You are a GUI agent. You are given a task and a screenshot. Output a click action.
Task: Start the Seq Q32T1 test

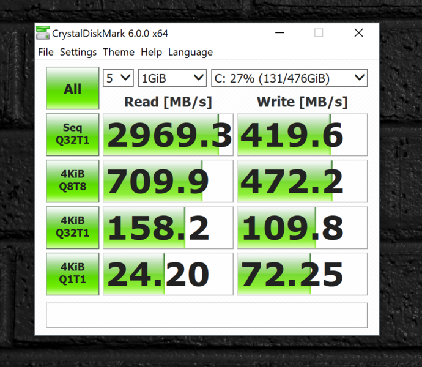[x=73, y=135]
